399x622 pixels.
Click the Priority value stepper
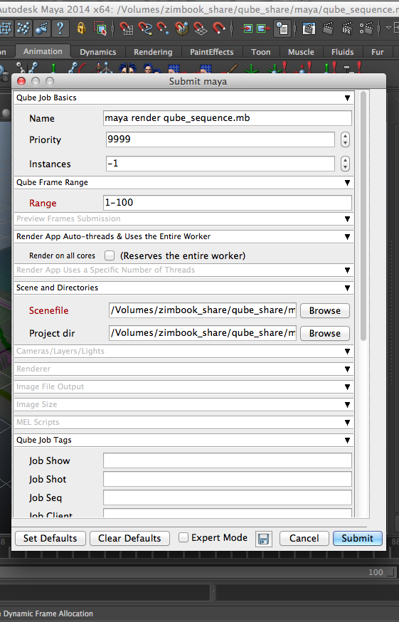pos(345,139)
